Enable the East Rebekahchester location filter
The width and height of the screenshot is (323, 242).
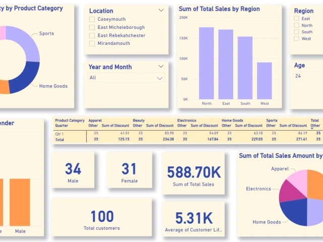[92, 35]
